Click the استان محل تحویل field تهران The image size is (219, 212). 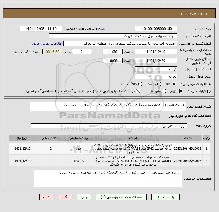tap(156, 69)
